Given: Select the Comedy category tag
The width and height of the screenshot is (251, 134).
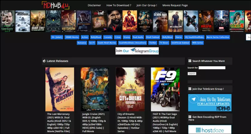Looking at the screenshot, I should [108, 37].
